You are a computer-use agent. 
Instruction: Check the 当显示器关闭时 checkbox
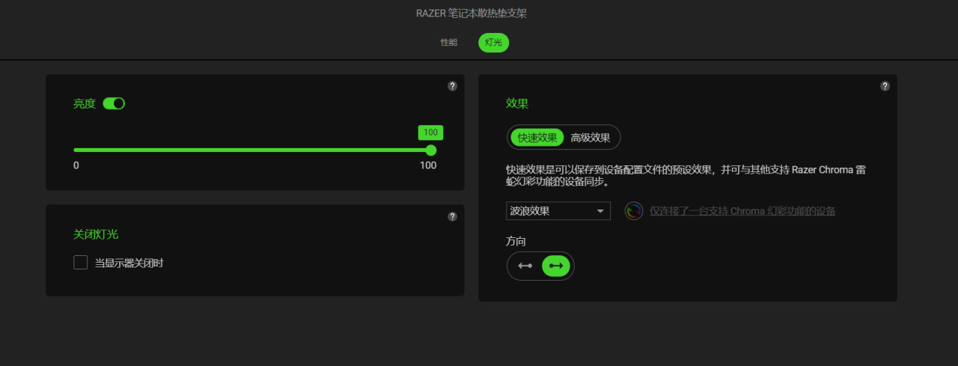click(x=81, y=263)
